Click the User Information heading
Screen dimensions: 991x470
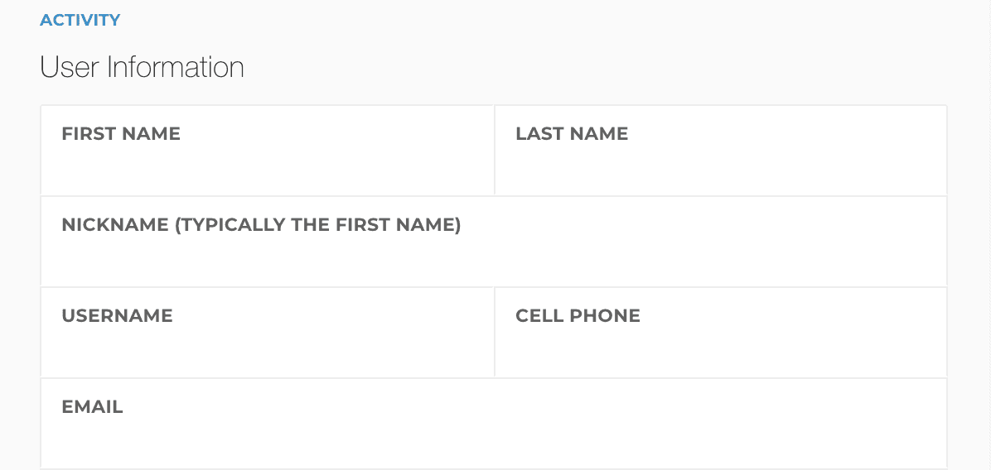142,67
